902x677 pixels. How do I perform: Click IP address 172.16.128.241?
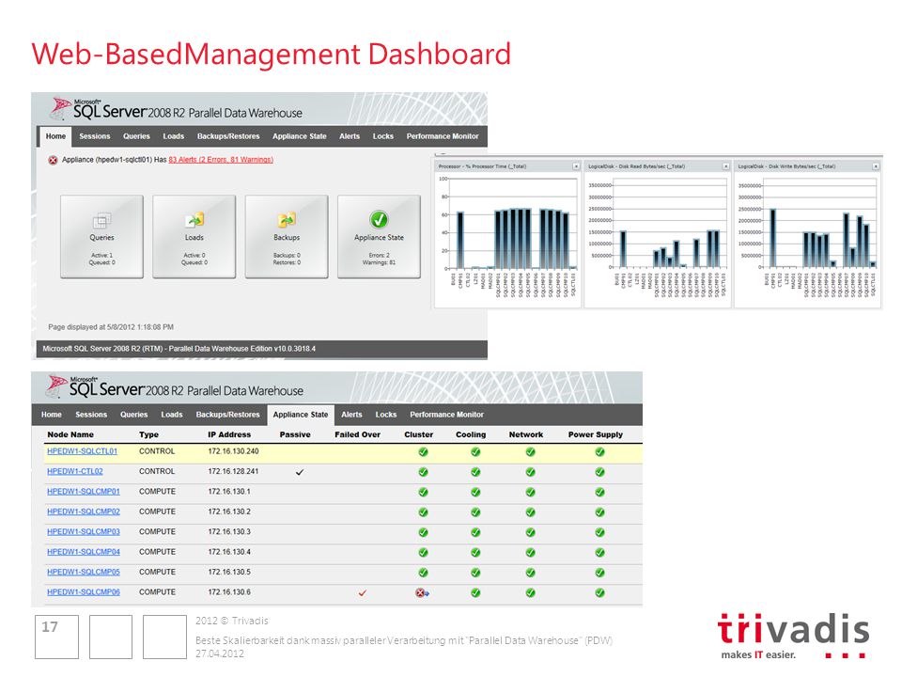[x=233, y=471]
